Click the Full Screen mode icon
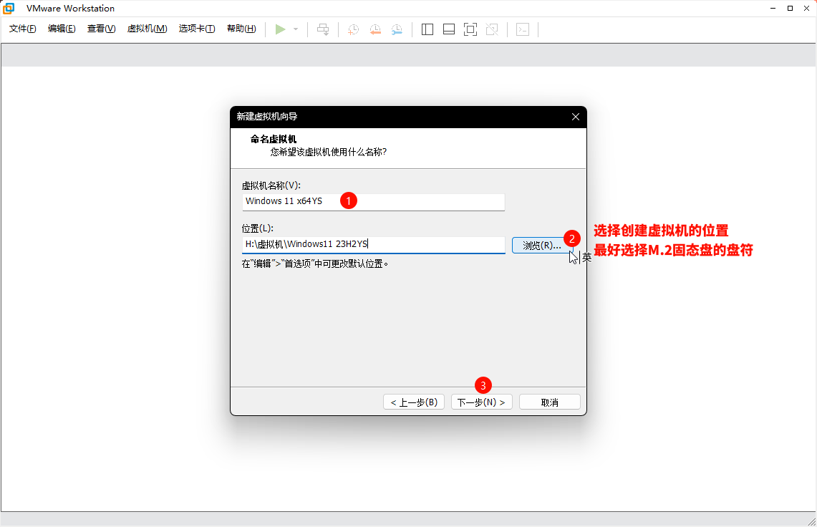817x527 pixels. pos(470,29)
